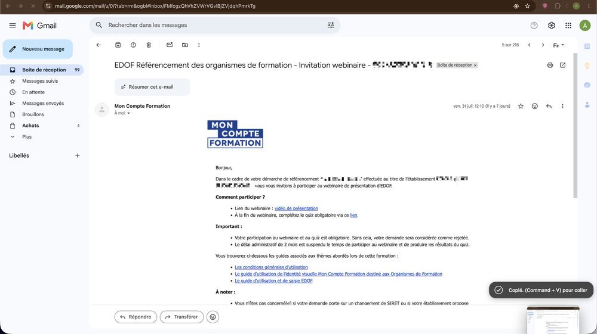
Task: Go back to inbox arrow
Action: coord(99,45)
